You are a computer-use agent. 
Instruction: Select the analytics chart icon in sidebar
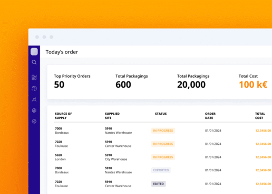34,99
